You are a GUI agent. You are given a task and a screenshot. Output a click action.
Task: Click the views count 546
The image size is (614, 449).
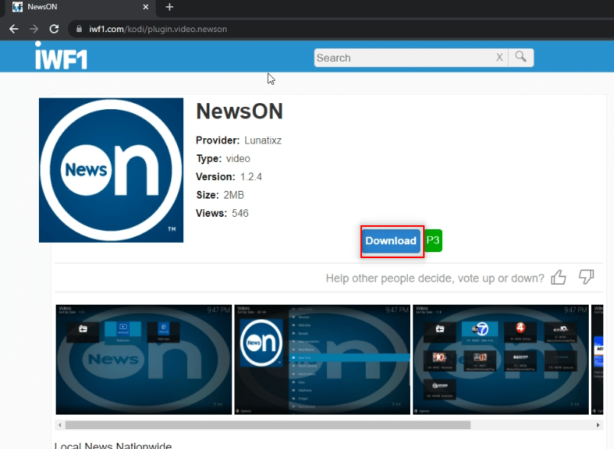click(x=240, y=213)
